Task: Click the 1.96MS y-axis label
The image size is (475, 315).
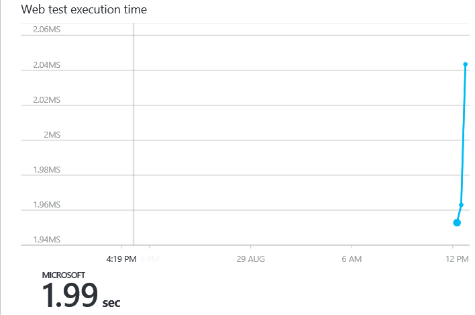Action: point(47,205)
